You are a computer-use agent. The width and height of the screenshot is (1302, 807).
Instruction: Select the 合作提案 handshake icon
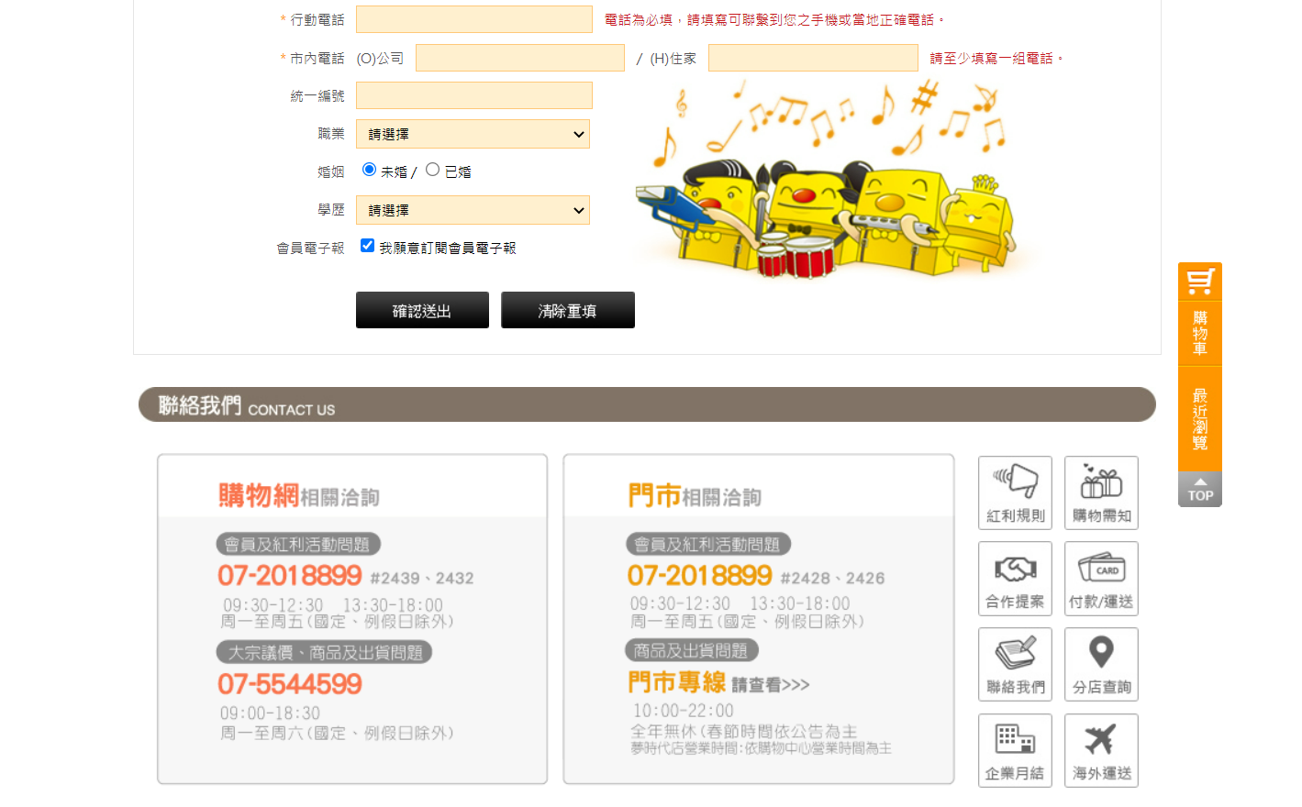point(1015,578)
